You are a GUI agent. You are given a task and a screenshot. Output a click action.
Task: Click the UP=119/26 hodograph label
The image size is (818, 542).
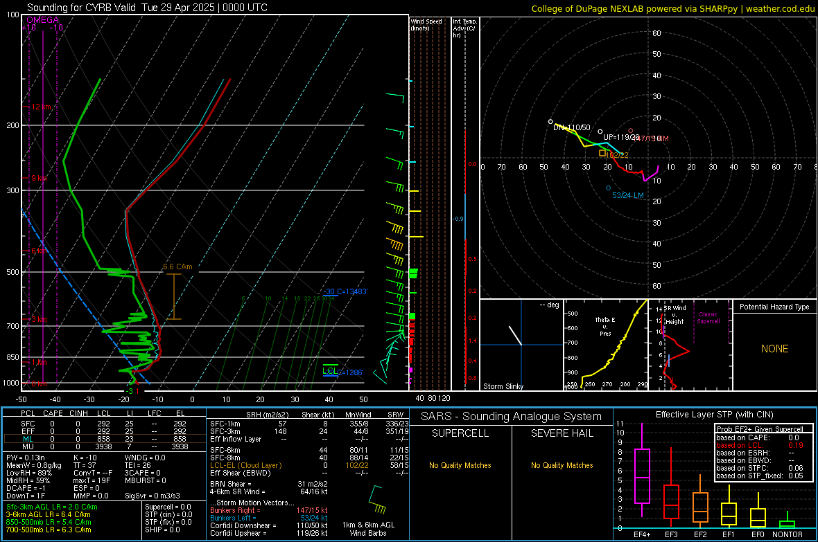(621, 137)
